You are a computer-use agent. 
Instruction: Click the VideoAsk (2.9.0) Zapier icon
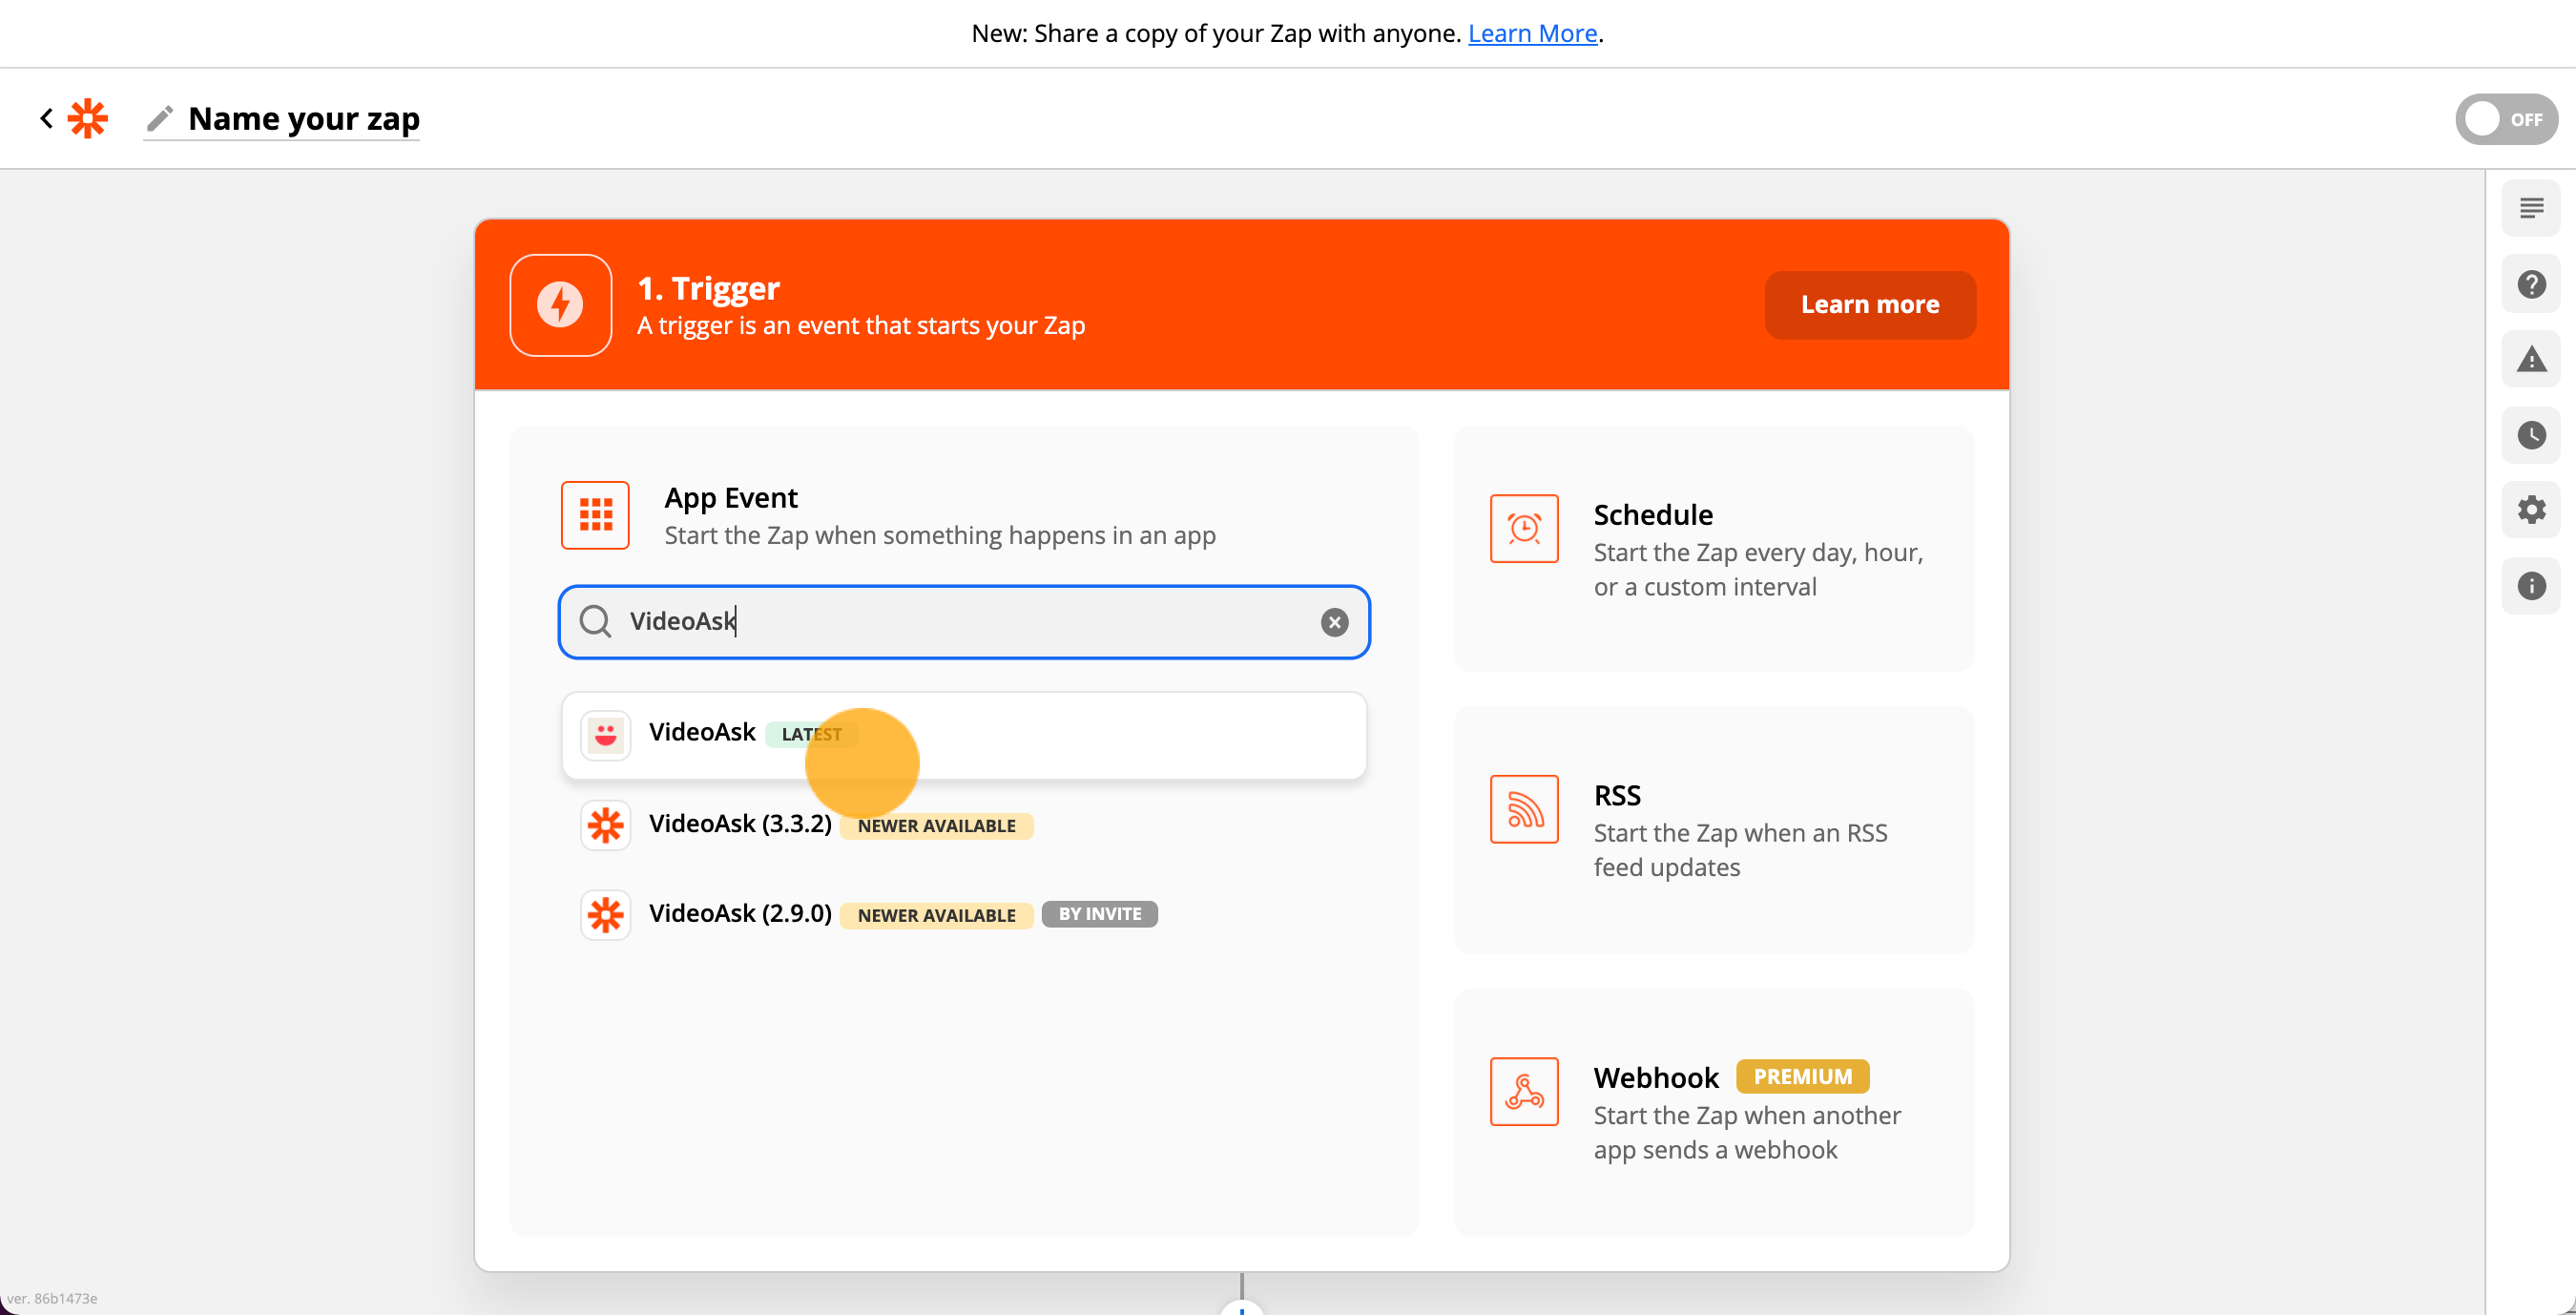[x=606, y=914]
